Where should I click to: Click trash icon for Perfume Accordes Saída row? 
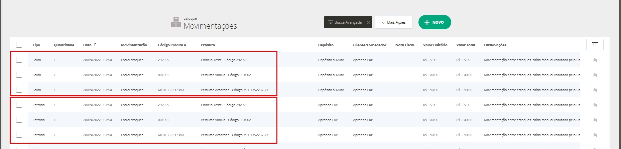pos(595,90)
